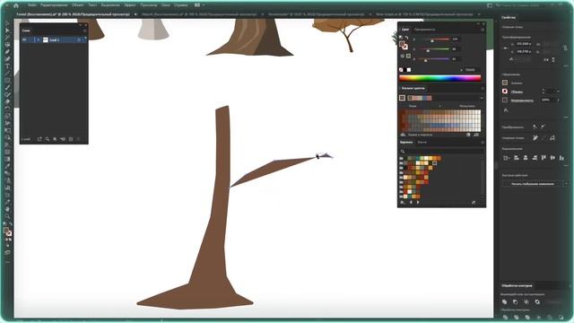
Task: Open the opacity value arrow
Action: 558,100
